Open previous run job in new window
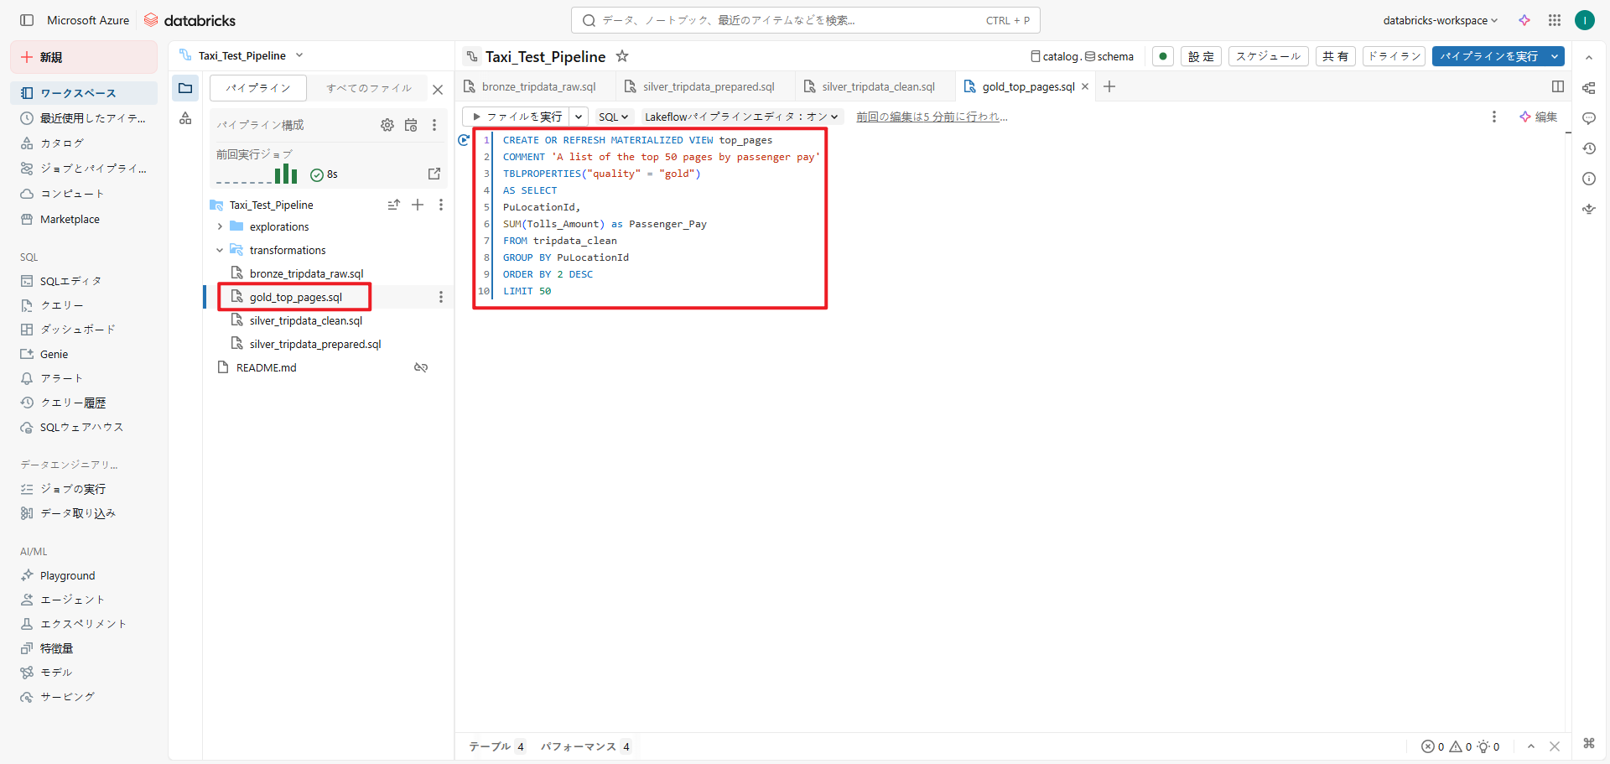1610x764 pixels. [x=434, y=174]
